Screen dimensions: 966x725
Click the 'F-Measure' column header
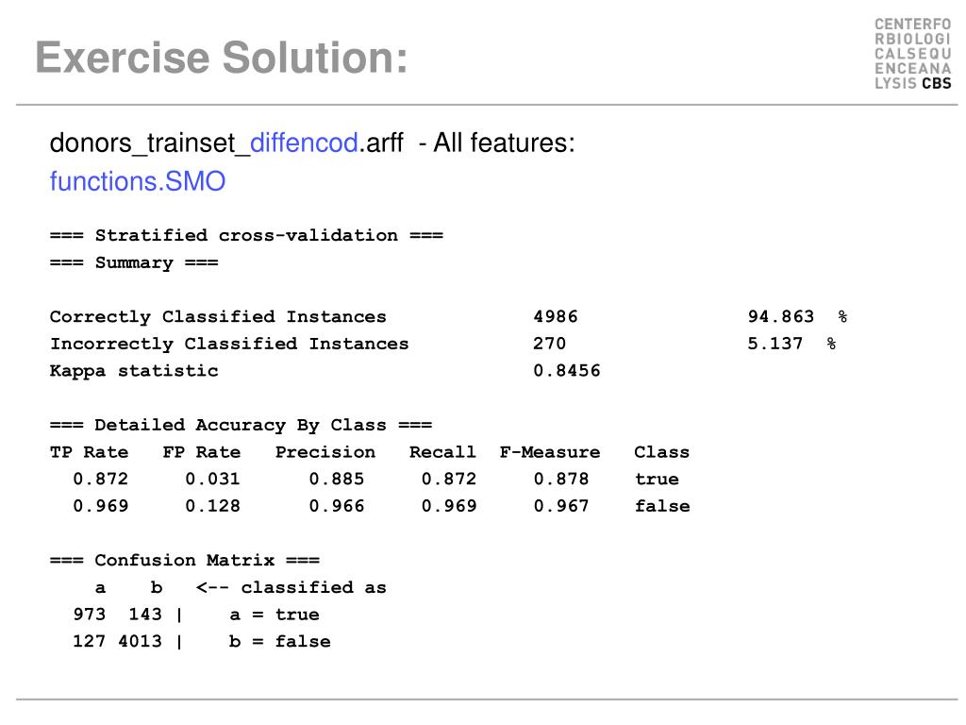550,452
